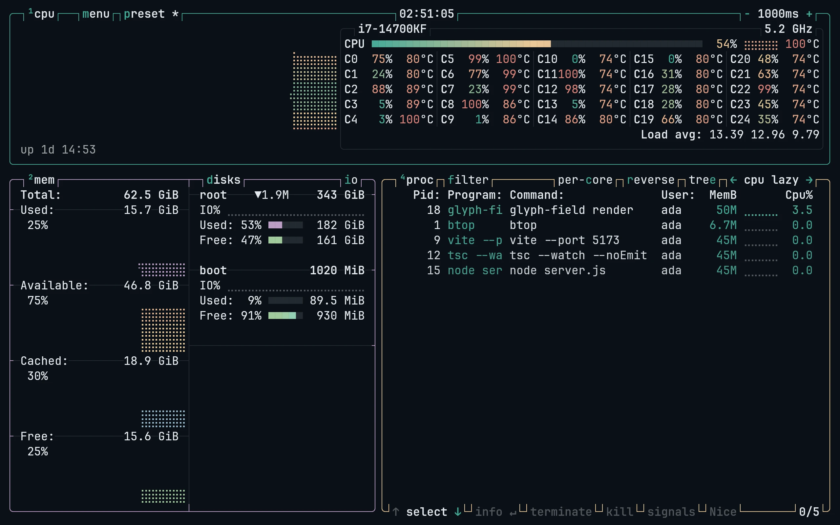
Task: Click the select up arrow
Action: pos(396,512)
